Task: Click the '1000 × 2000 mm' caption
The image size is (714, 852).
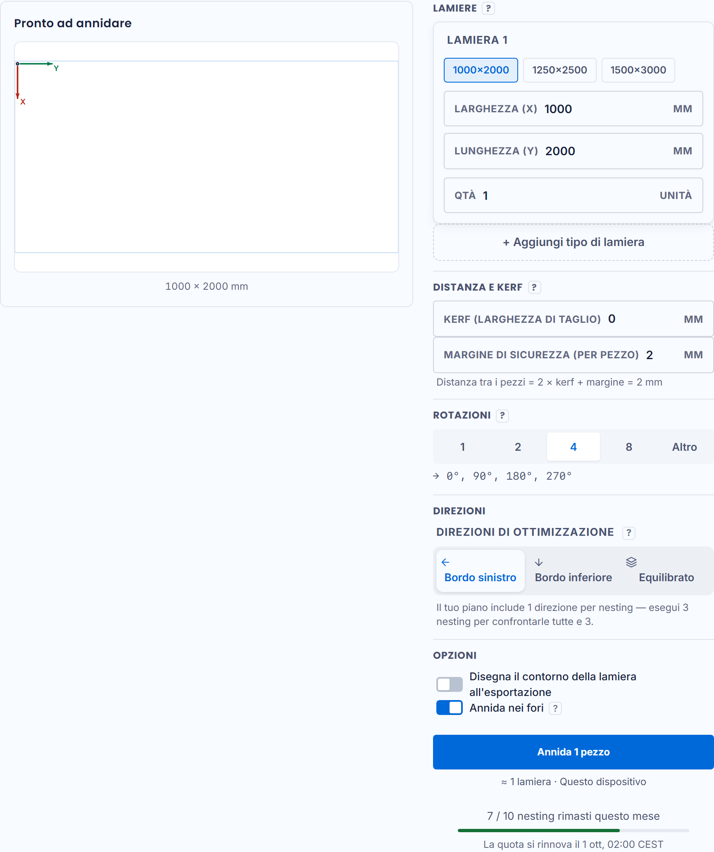Action: tap(207, 286)
